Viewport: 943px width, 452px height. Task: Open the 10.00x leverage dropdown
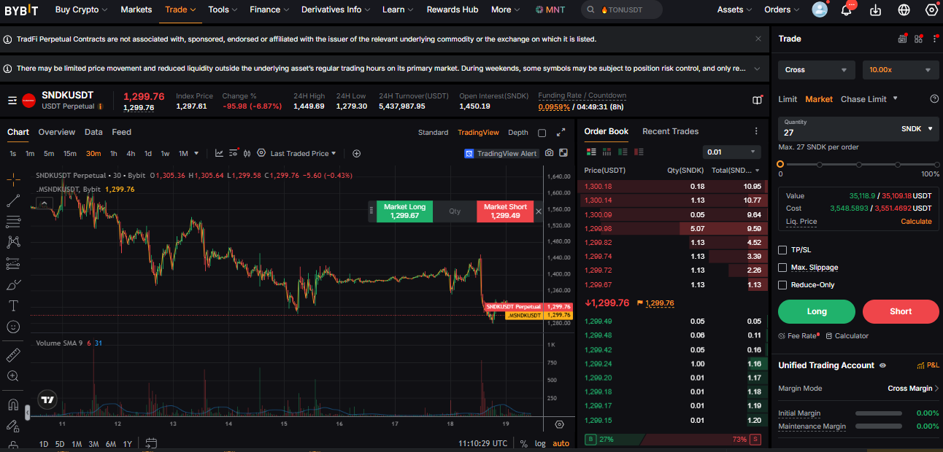(x=901, y=70)
